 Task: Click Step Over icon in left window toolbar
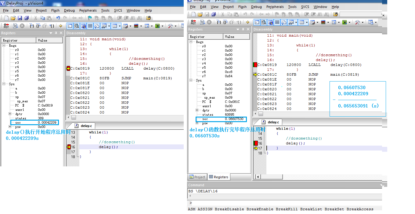point(38,26)
